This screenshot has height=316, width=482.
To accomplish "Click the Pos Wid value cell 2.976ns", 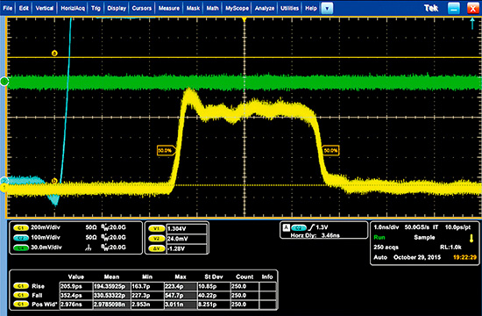I will [x=75, y=305].
